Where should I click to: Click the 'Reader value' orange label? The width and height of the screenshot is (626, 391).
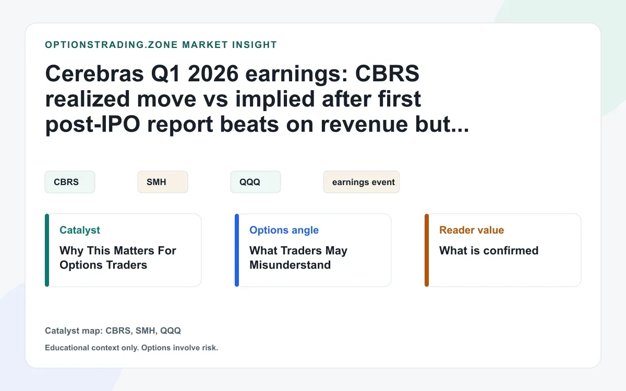[x=472, y=230]
